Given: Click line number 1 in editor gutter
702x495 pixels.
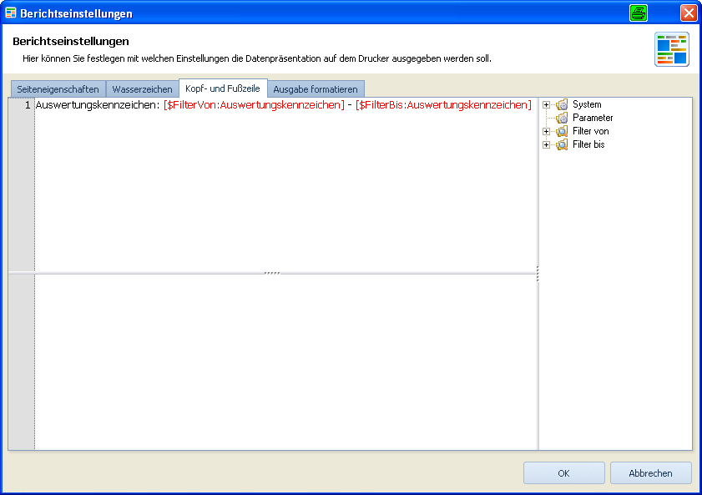Looking at the screenshot, I should tap(28, 105).
